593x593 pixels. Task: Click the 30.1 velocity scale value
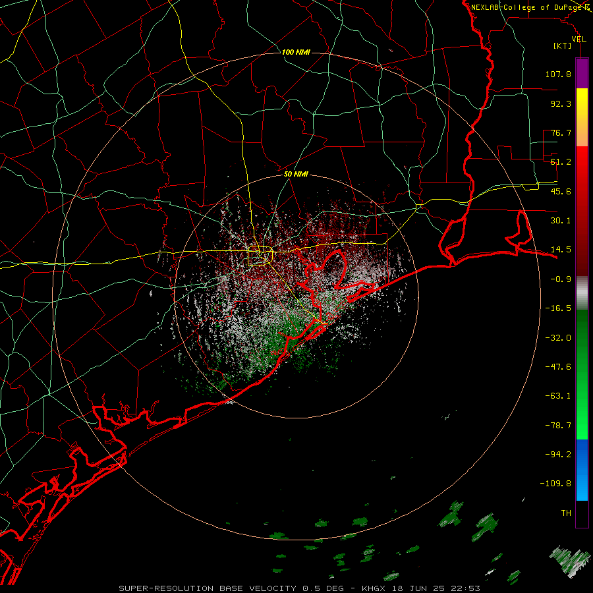[561, 221]
